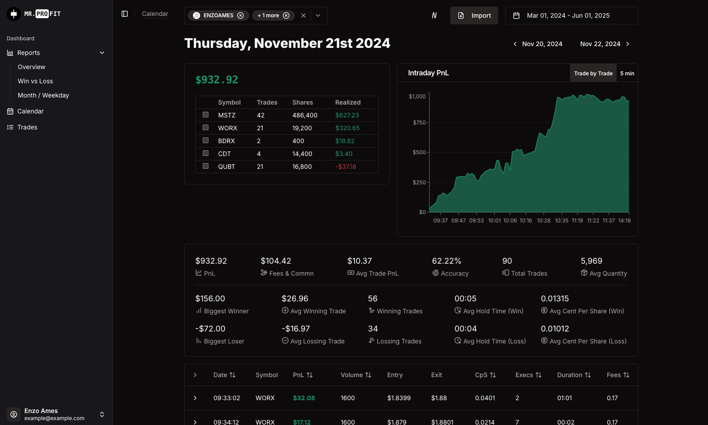This screenshot has width=708, height=425.
Task: Expand the user account switcher
Action: pos(102,414)
